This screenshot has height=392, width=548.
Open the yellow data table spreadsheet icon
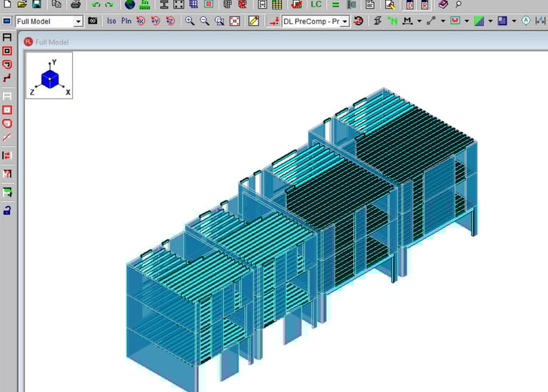click(x=277, y=4)
